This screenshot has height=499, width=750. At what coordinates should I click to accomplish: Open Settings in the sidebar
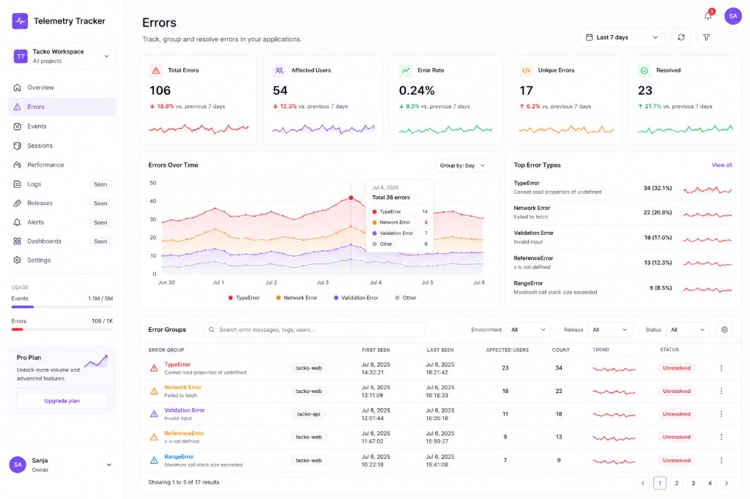click(x=62, y=260)
